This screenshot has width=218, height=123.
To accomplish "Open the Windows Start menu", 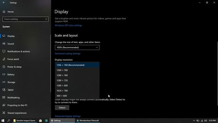I will (3, 121).
